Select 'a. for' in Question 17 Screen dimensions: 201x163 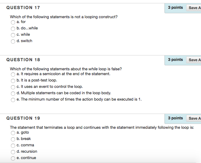pos(13,22)
